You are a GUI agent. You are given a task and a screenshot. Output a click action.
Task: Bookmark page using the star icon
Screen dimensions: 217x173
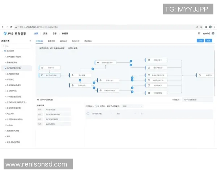click(201, 27)
